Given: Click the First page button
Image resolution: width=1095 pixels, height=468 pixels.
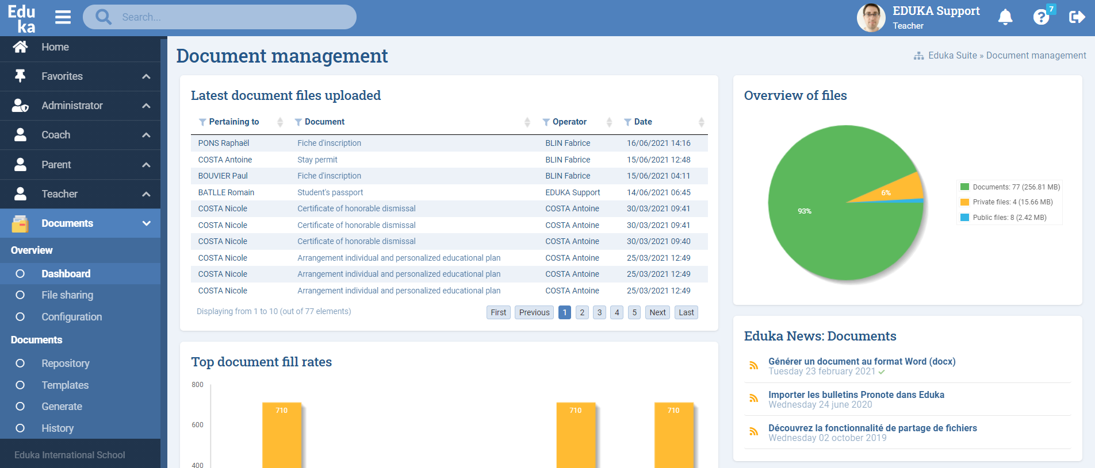Looking at the screenshot, I should click(498, 312).
